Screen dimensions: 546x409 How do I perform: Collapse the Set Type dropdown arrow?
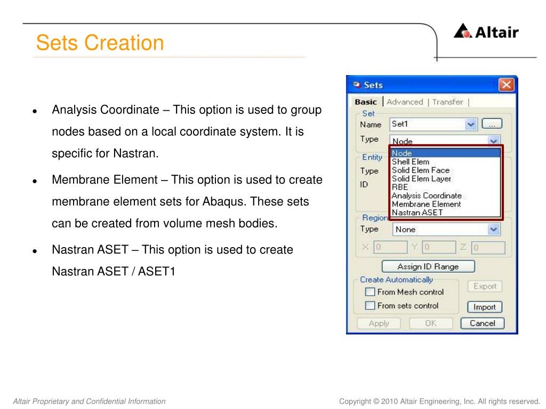493,141
